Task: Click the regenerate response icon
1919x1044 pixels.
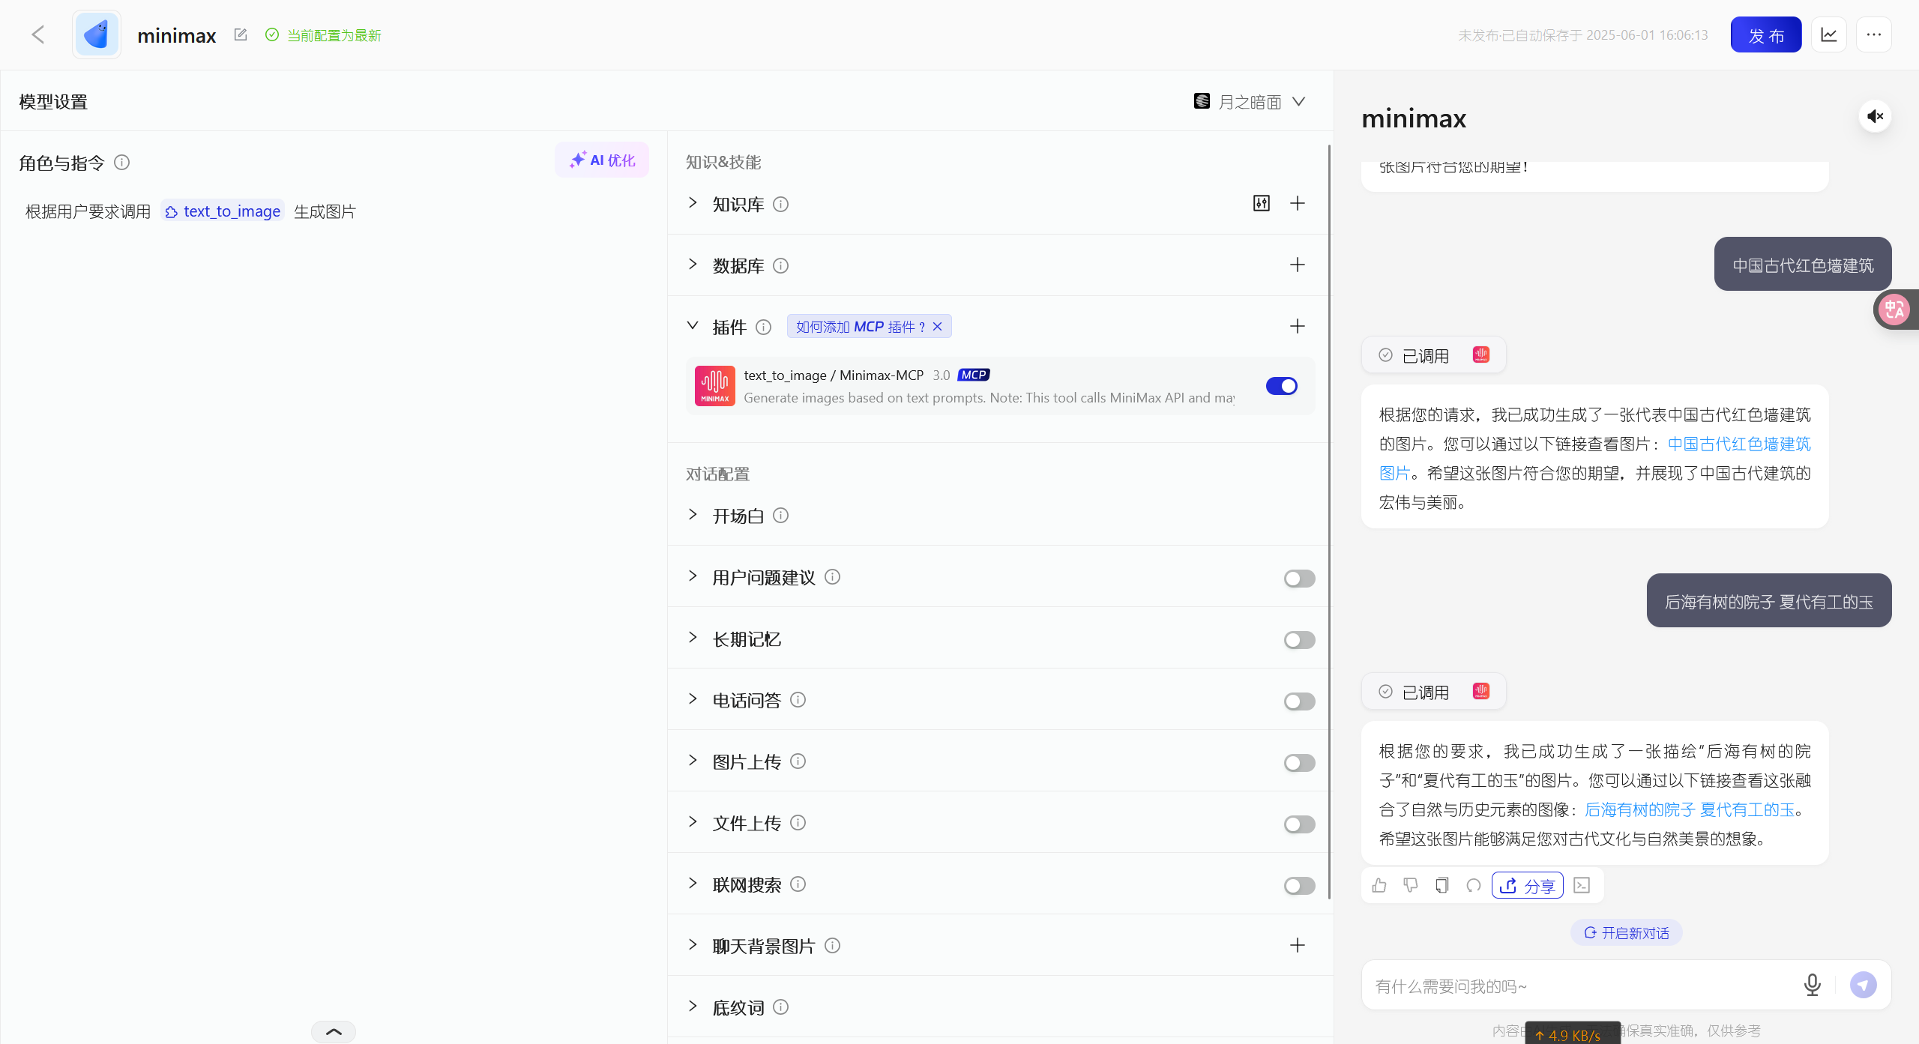Action: click(1473, 885)
